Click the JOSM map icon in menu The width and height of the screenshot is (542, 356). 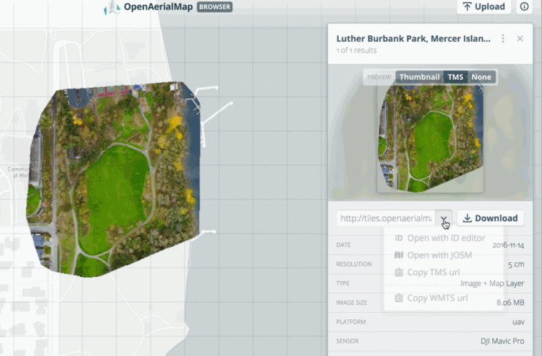click(x=399, y=256)
